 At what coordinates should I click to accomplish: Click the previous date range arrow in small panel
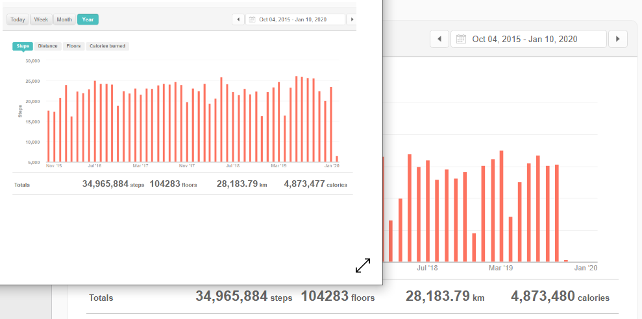pos(238,19)
